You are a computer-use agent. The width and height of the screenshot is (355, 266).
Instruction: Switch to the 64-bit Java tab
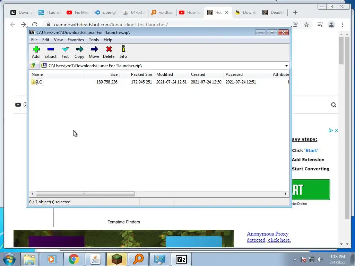pyautogui.click(x=134, y=12)
